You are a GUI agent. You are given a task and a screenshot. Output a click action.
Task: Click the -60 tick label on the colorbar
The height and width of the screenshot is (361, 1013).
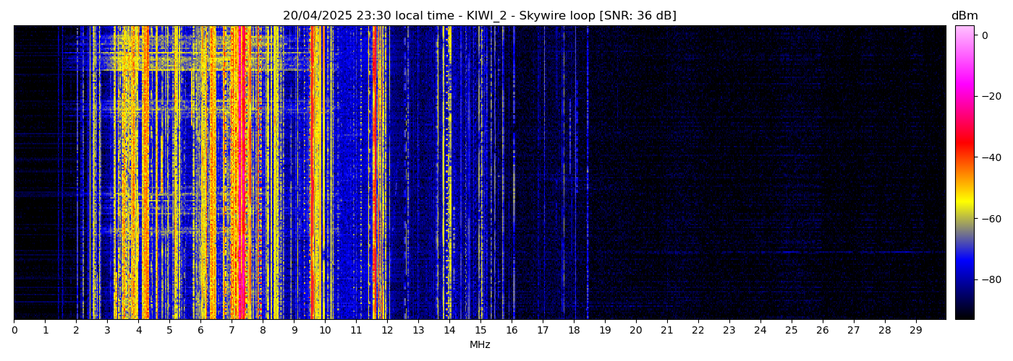(x=988, y=219)
